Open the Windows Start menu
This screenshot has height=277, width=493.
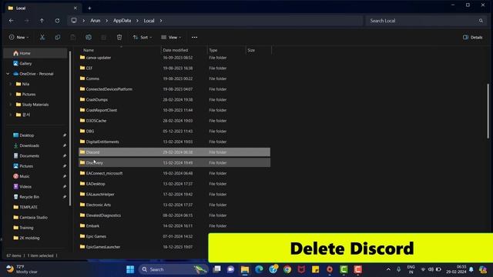tap(130, 269)
